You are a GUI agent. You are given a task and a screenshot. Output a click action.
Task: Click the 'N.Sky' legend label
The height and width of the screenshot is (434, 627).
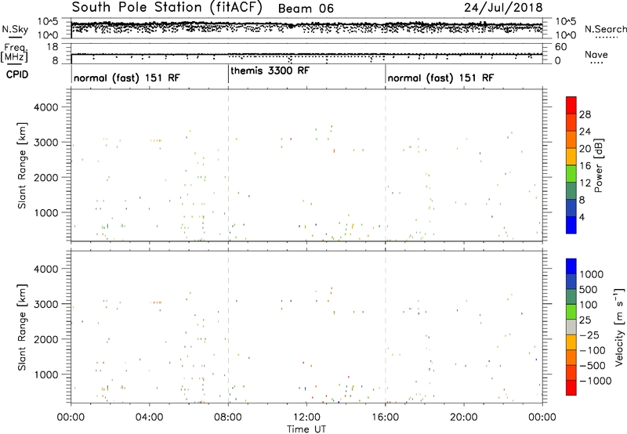15,29
